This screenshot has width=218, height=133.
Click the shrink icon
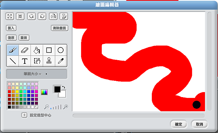point(20,16)
